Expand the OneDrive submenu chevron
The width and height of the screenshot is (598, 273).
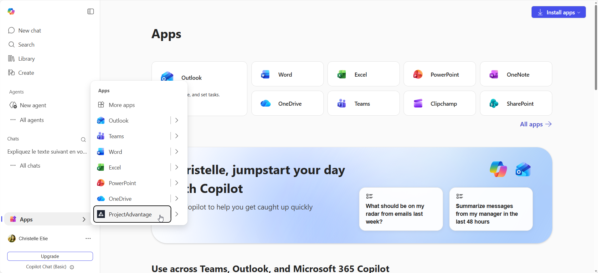coord(177,199)
